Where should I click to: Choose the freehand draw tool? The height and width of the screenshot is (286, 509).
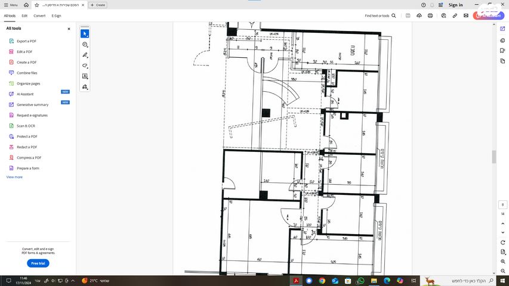point(85,66)
